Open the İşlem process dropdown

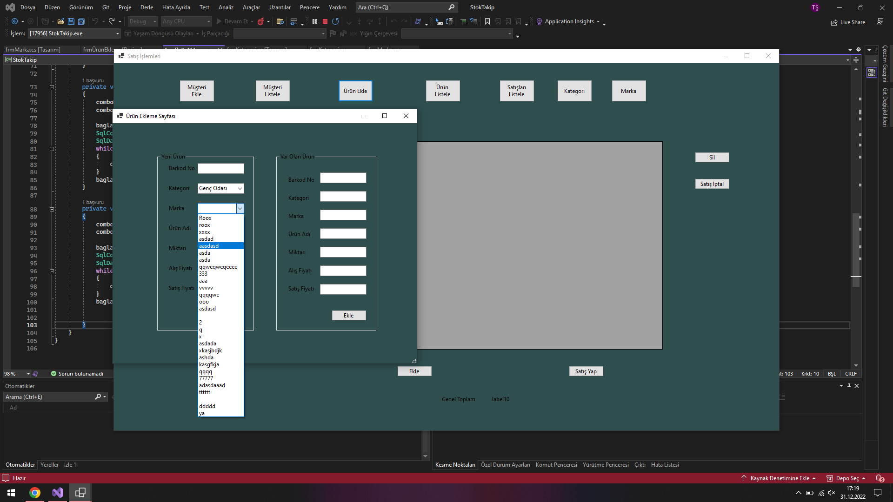click(x=117, y=33)
